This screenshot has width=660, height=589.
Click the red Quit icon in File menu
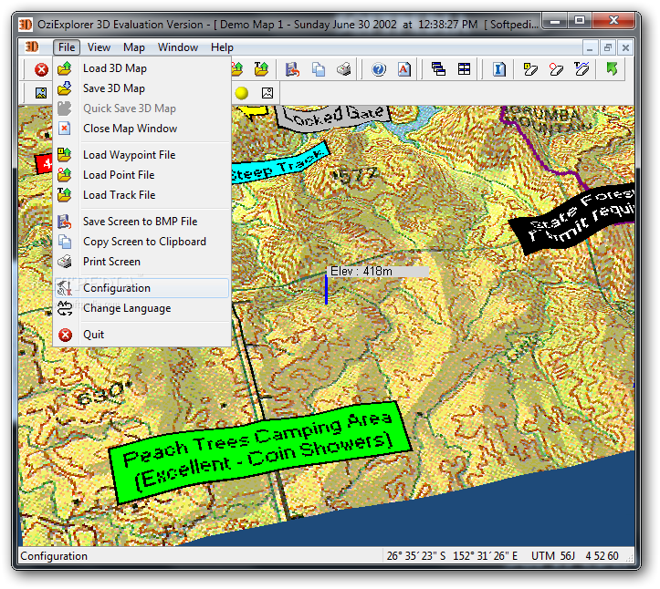65,335
